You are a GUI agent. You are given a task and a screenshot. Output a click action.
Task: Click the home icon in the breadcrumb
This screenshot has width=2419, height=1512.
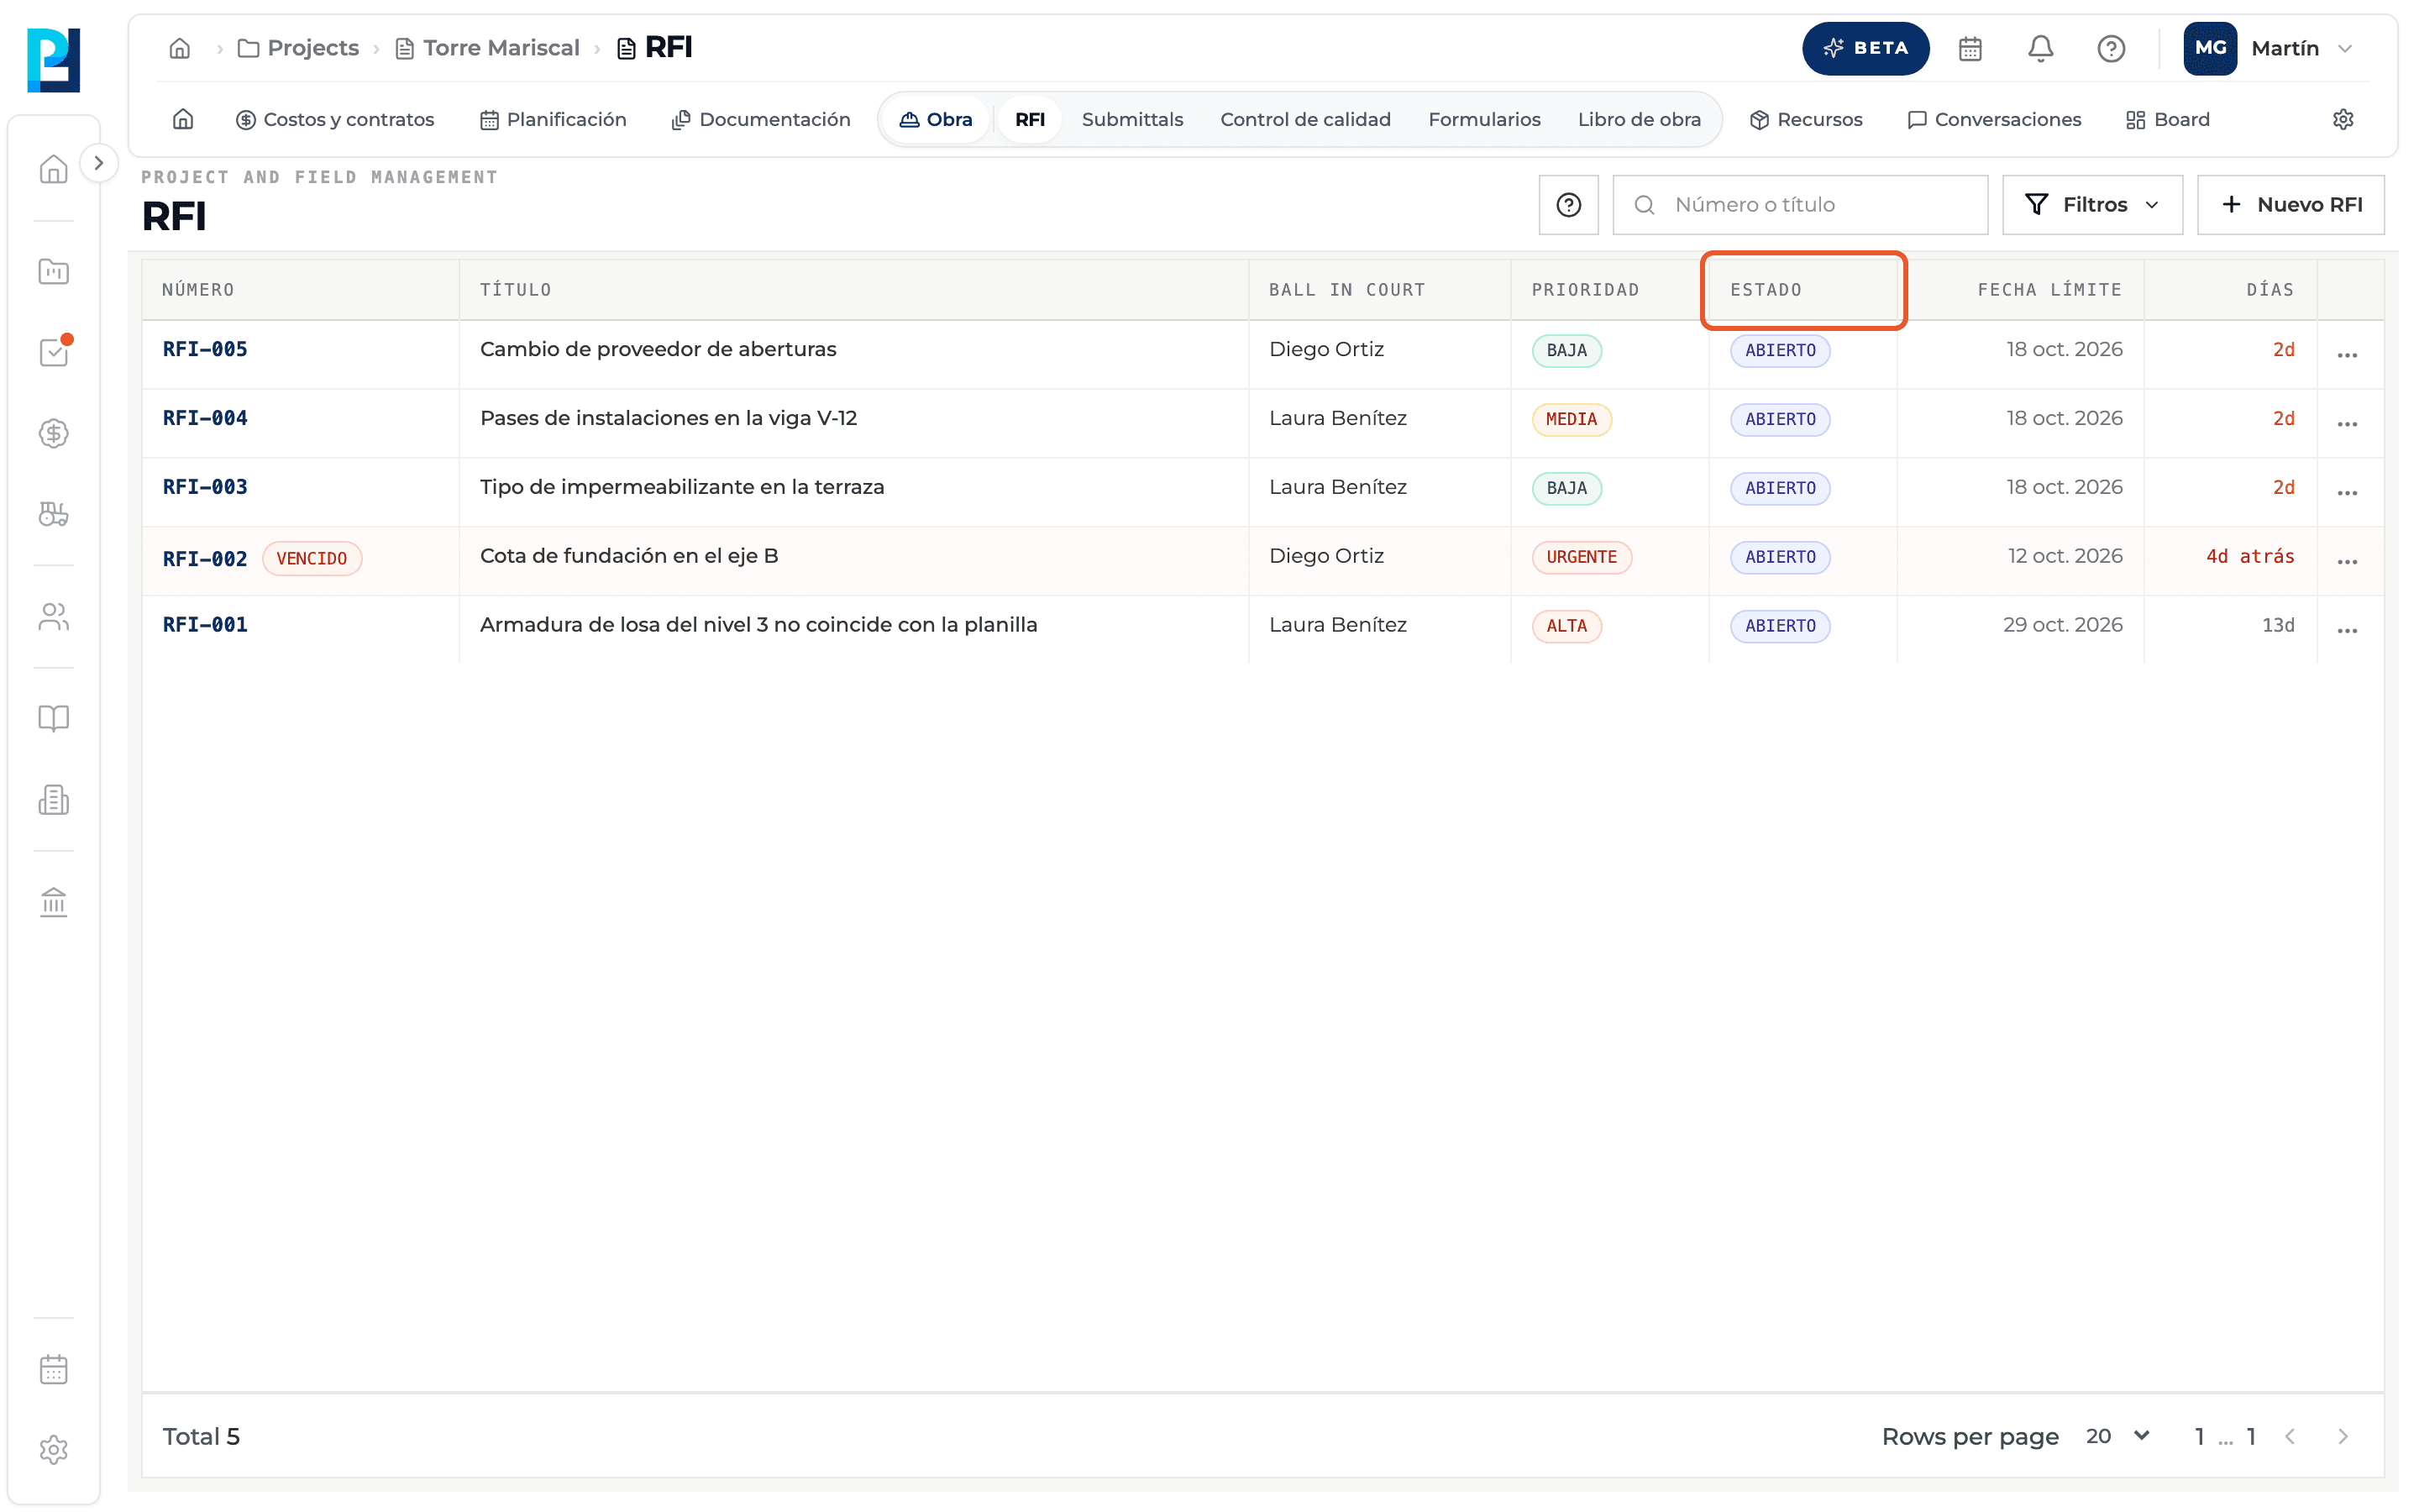point(180,48)
